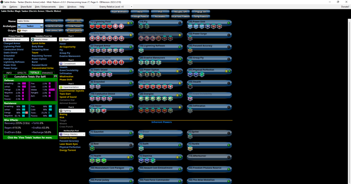Open the Incarnate Powers button
The image size is (351, 184).
tap(181, 16)
